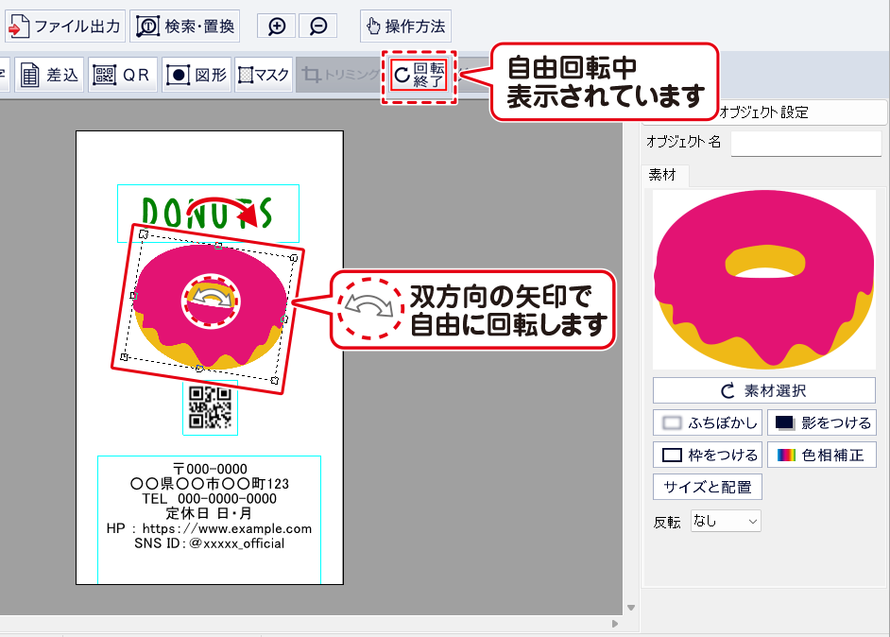
Task: Open 検索・置換 search and replace
Action: (x=185, y=26)
